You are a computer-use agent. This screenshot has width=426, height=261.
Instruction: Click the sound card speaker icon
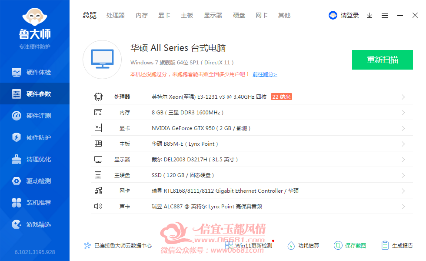pyautogui.click(x=98, y=206)
